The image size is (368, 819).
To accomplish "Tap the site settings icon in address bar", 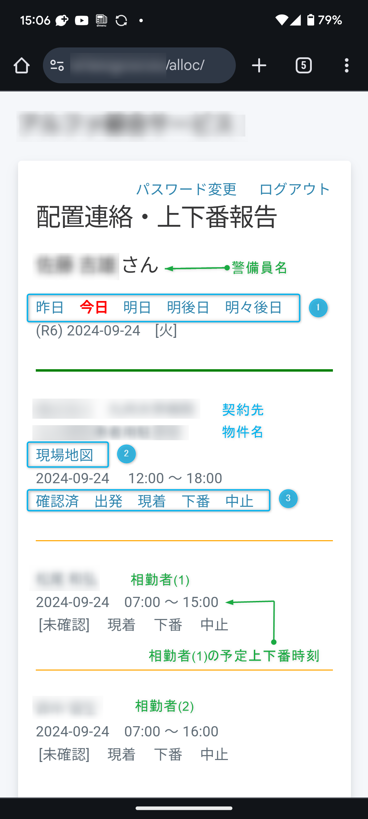I will pos(57,66).
